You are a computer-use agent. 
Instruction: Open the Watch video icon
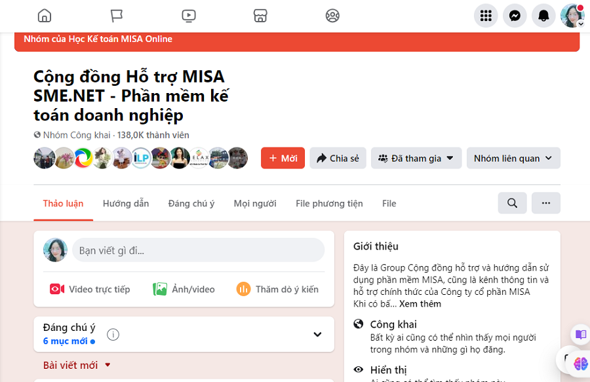click(x=189, y=16)
